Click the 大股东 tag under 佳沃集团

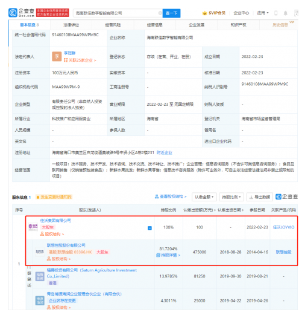(x=48, y=227)
